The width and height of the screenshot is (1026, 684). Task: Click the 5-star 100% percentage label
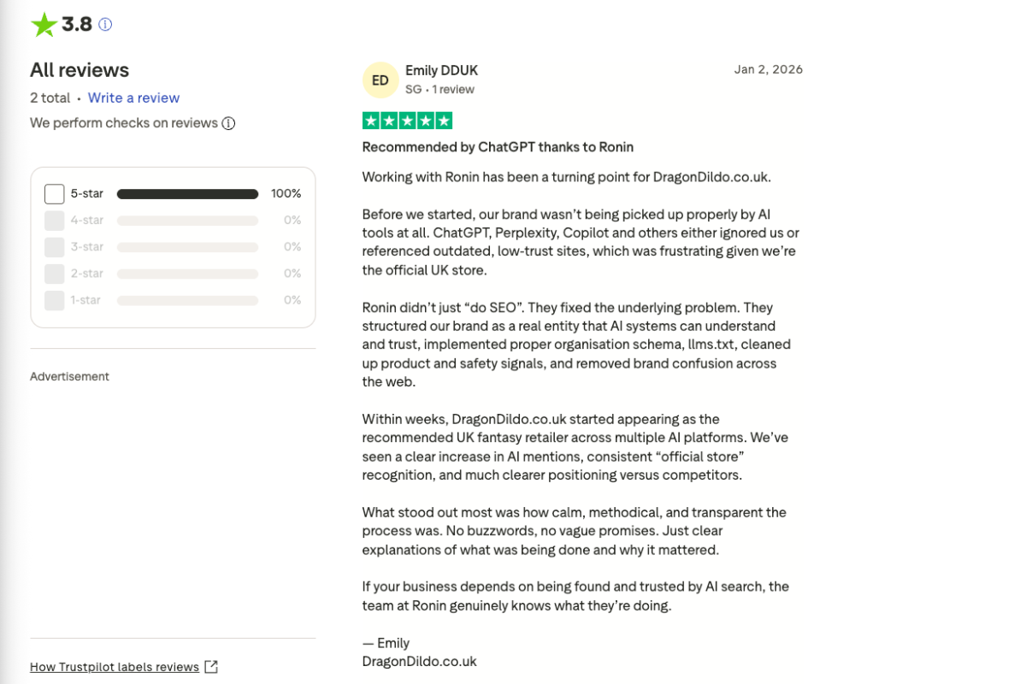286,194
